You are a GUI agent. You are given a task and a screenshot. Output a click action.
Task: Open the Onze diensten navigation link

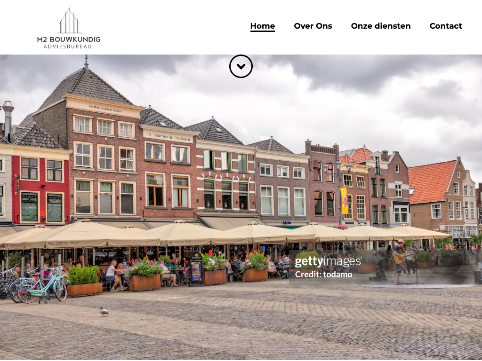[x=380, y=26]
